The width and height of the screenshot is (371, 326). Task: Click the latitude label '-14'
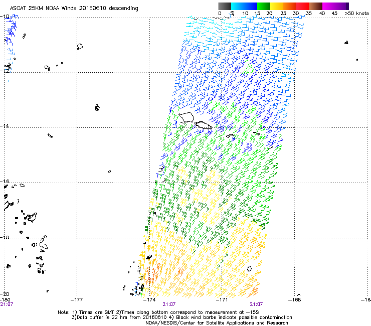point(5,126)
